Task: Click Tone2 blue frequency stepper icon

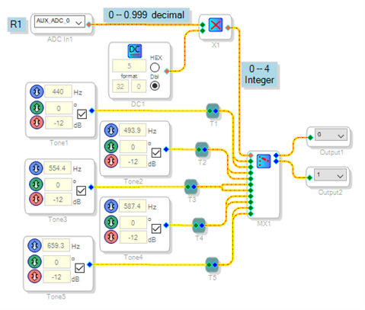Action: tap(111, 130)
